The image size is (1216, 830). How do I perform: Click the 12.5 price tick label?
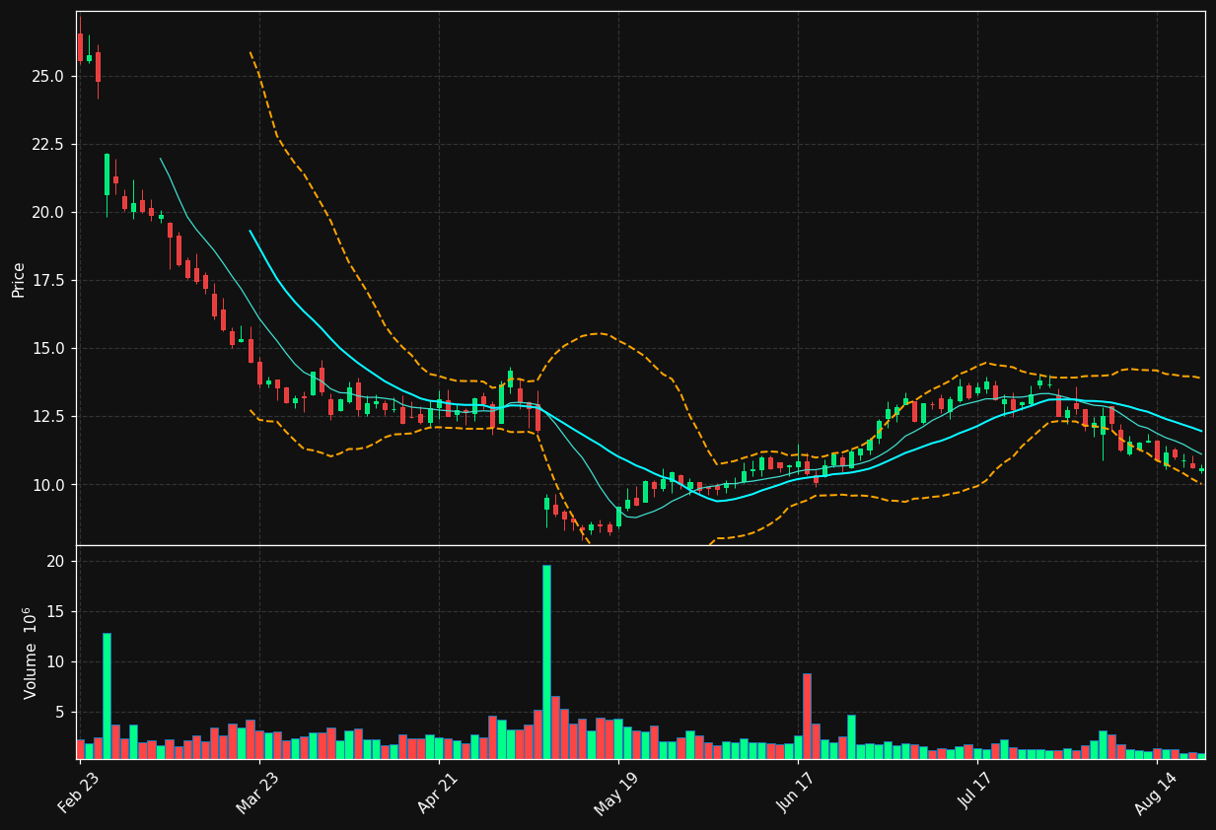click(47, 416)
